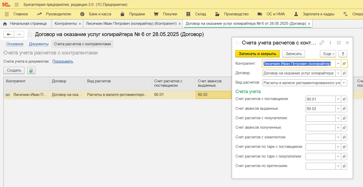
Task: Copy link icon in the dialog header
Action: (322, 43)
